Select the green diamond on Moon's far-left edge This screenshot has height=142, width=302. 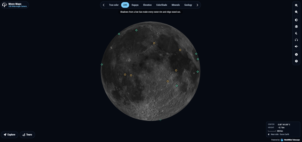pos(102,64)
